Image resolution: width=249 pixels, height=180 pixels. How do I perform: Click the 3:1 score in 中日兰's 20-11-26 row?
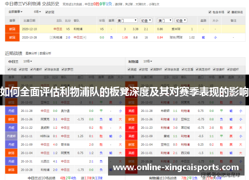55,119
